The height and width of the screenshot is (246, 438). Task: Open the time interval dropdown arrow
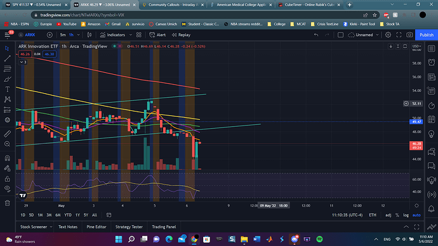79,35
